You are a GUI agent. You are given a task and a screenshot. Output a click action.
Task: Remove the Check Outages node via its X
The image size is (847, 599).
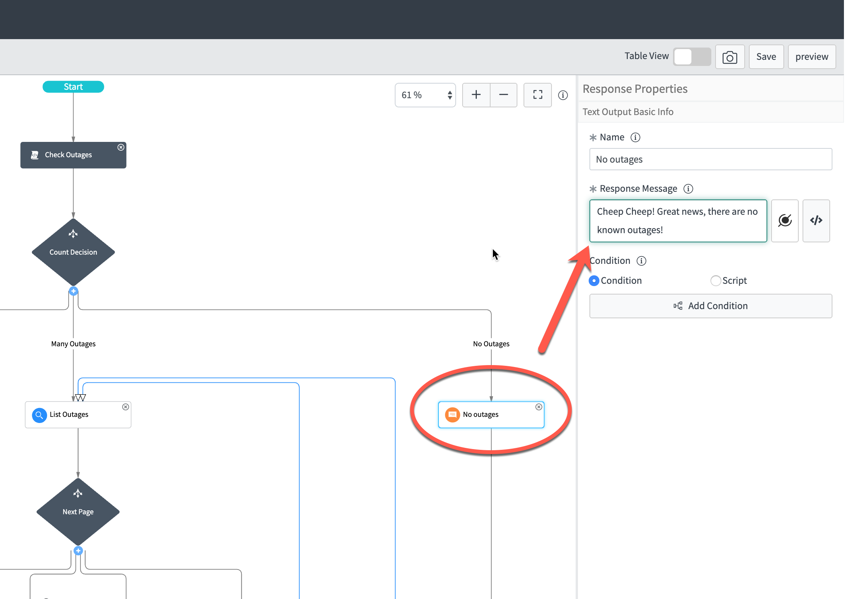121,147
